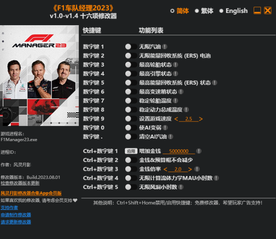Viewport: 276px width, 239px height.
Task: Click info icon beside 最高变速箱状态
Action: 181,92
